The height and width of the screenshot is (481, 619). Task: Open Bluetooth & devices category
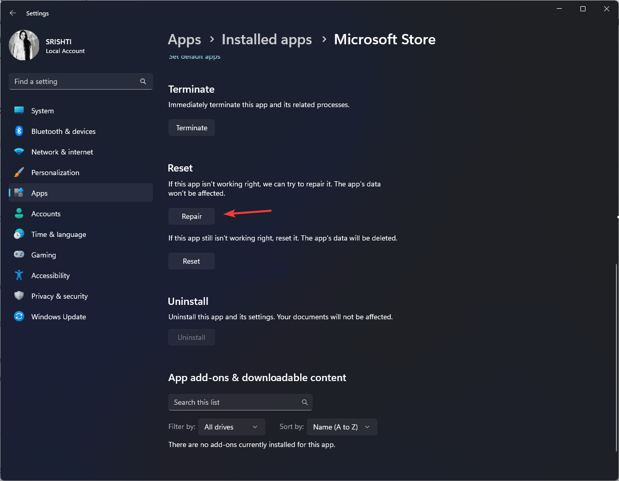(81, 131)
